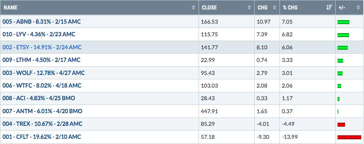Open the WTFC 8.02% 4/18 AMC link
This screenshot has width=364, height=144.
click(42, 86)
